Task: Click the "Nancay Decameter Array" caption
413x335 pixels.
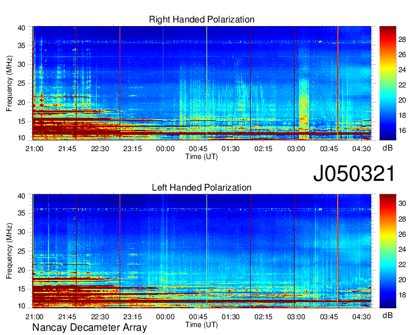Action: 89,328
